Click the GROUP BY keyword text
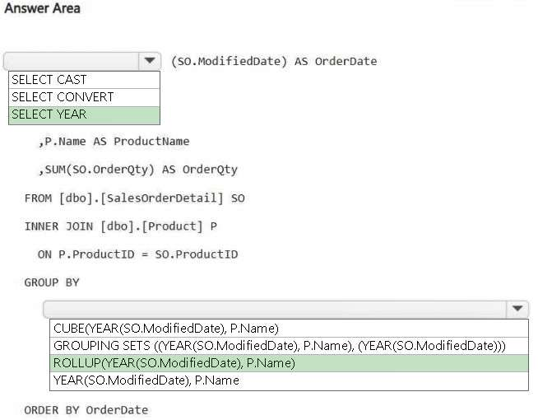Viewport: 538px width, 420px height. pyautogui.click(x=52, y=282)
